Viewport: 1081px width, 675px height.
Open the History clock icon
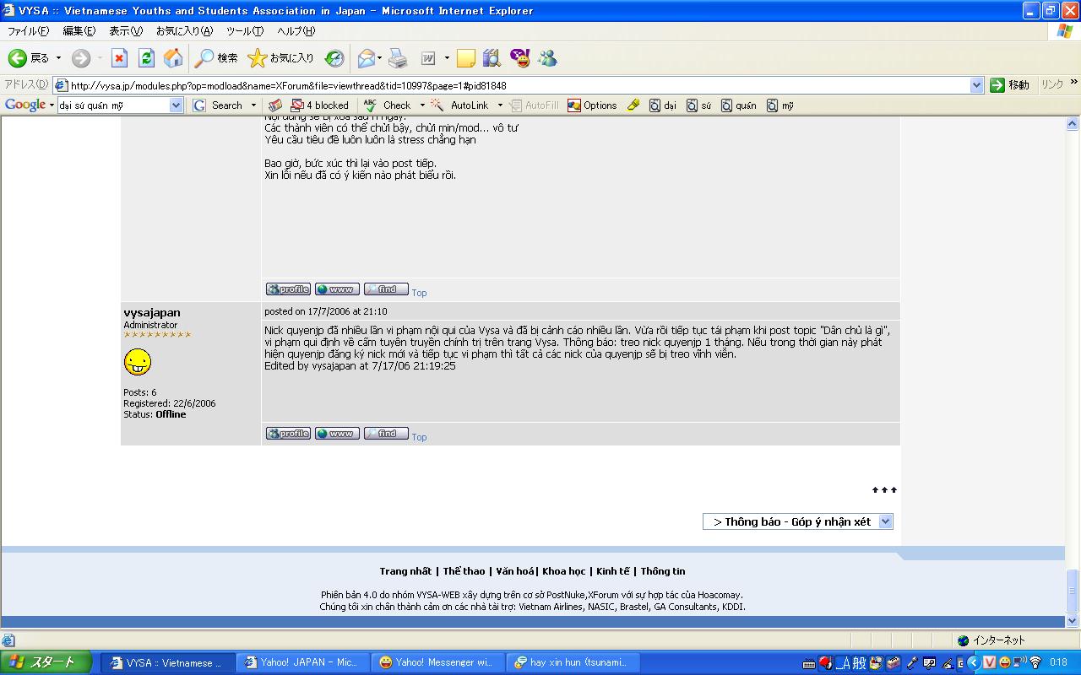point(334,58)
